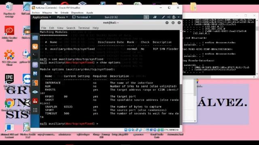The width and height of the screenshot is (259, 145).
Task: Click the "RHOSTS" option name
Action: [x=50, y=90]
